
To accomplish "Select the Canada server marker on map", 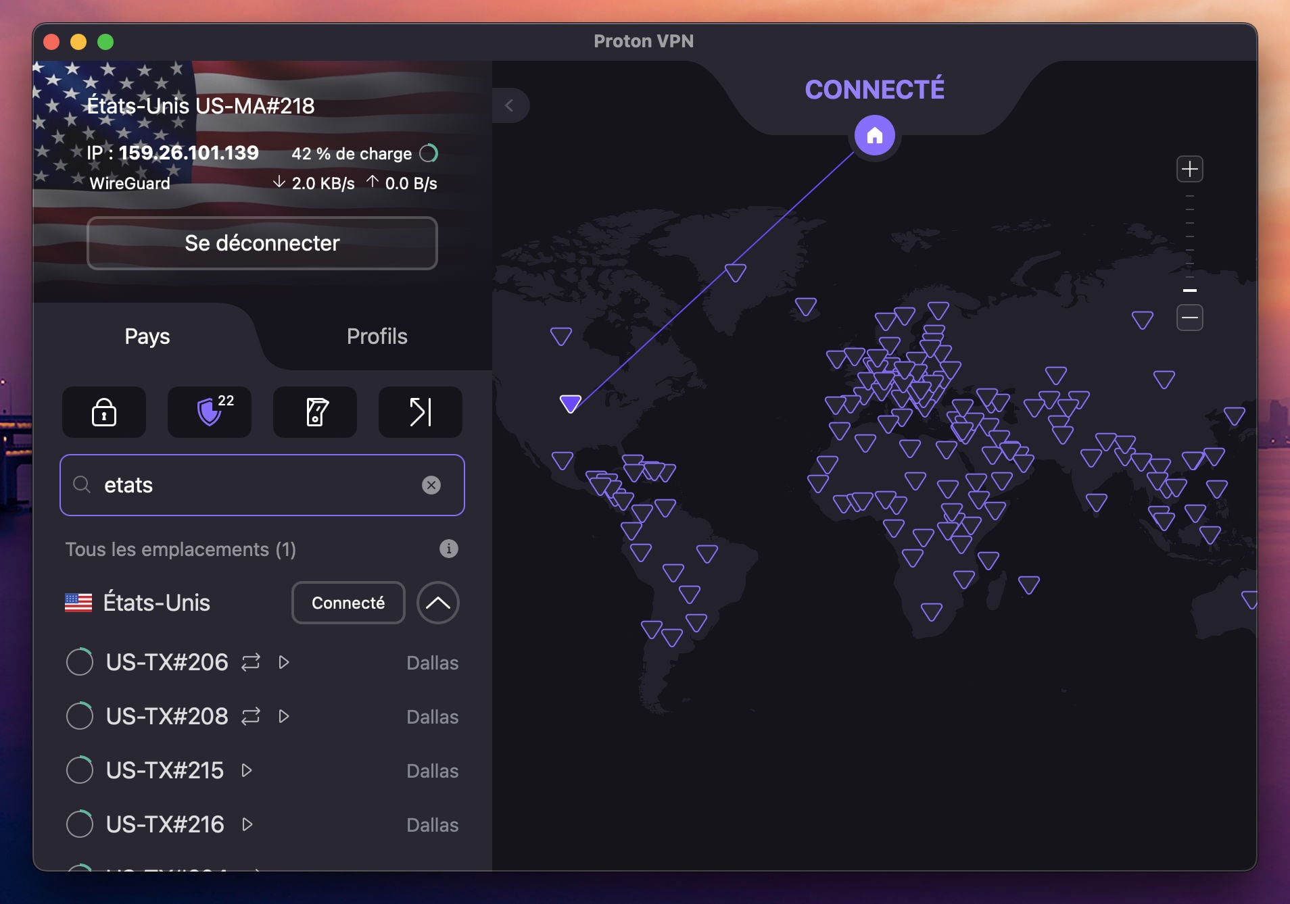I will coord(561,336).
